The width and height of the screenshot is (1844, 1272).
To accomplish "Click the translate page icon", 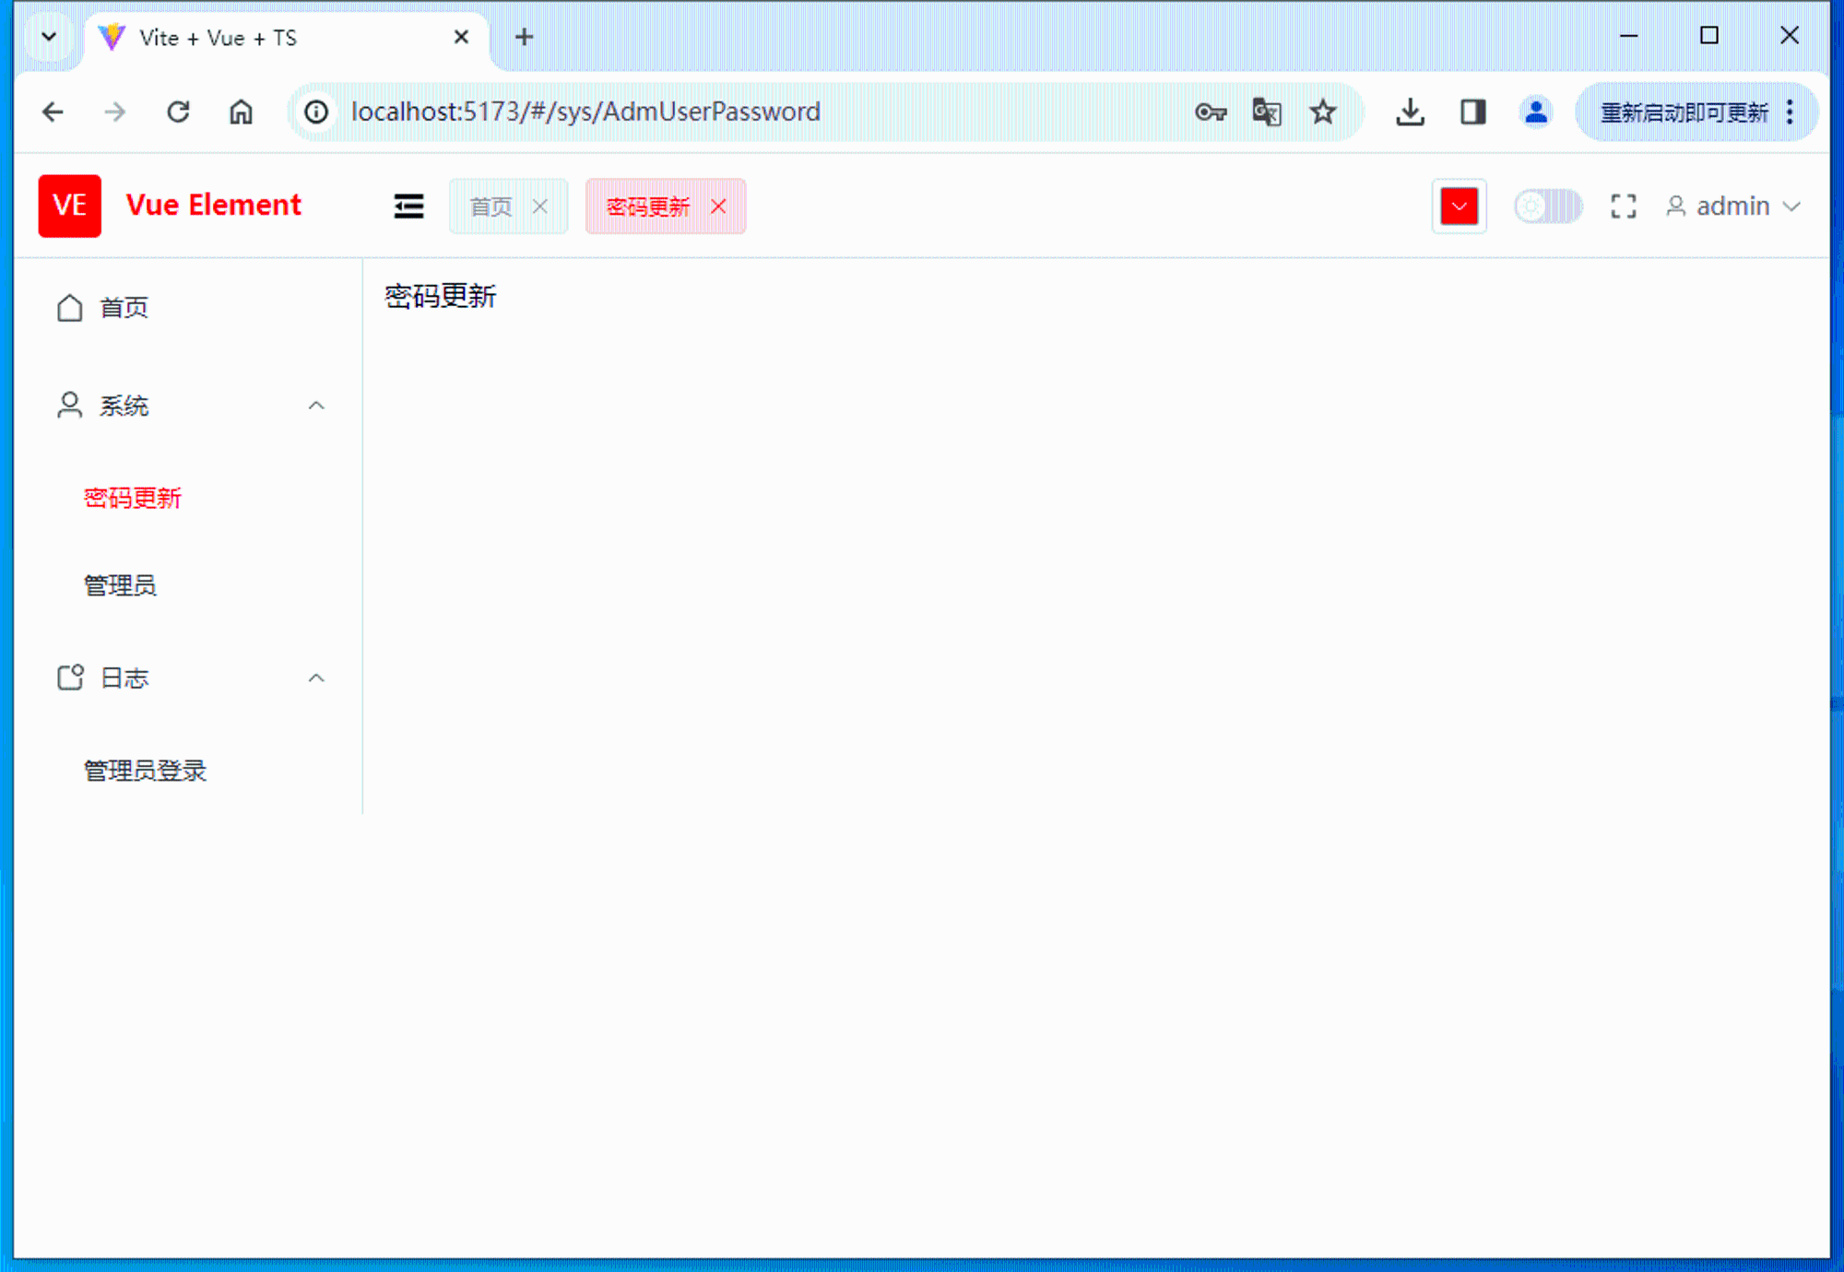I will pyautogui.click(x=1267, y=112).
